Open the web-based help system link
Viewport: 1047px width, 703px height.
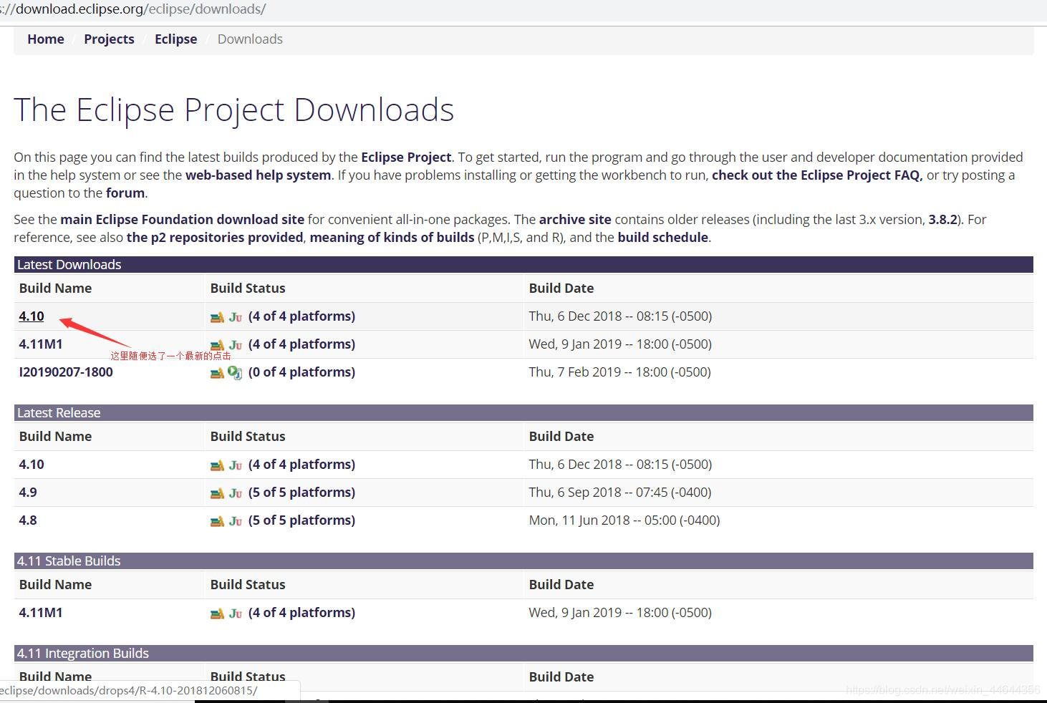[259, 175]
